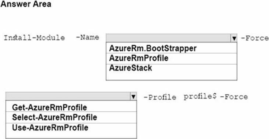Screen dimensions: 269x139
Task: Select AzureRm.BootStrapper from the list
Action: [171, 48]
